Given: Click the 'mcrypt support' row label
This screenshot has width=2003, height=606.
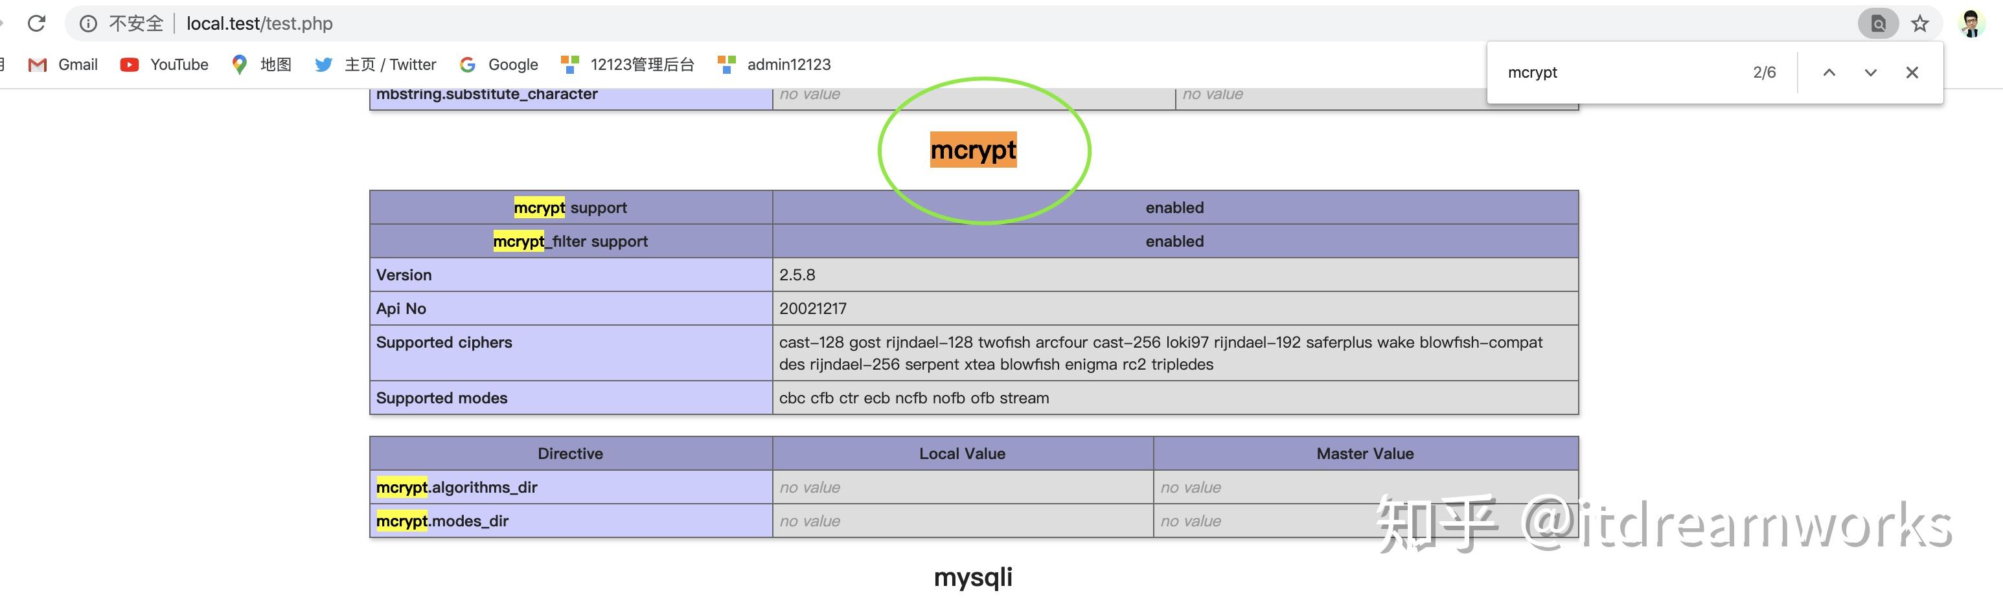Looking at the screenshot, I should pos(570,207).
